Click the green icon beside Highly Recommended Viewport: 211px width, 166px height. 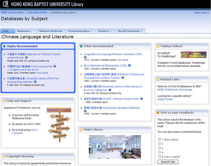(x=4, y=46)
